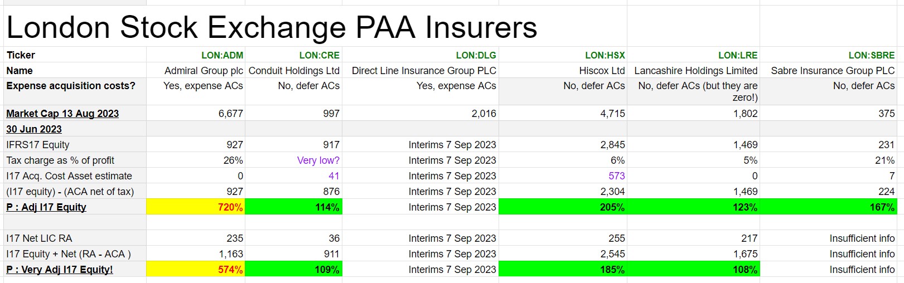The image size is (904, 283).
Task: Open the LON:LRE ticker link
Action: tap(737, 55)
